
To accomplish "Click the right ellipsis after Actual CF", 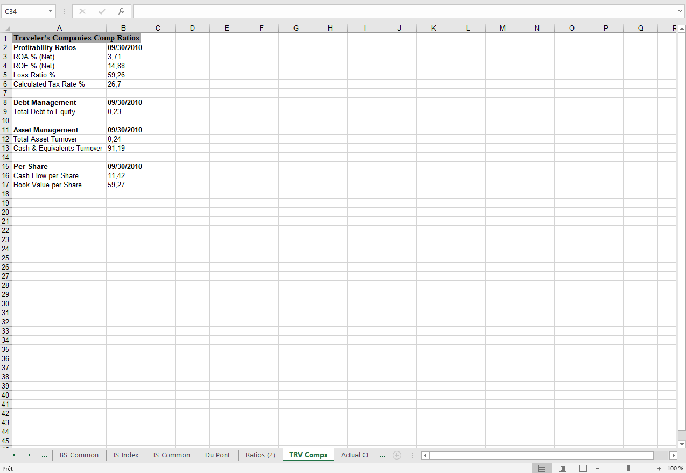I will pyautogui.click(x=382, y=455).
